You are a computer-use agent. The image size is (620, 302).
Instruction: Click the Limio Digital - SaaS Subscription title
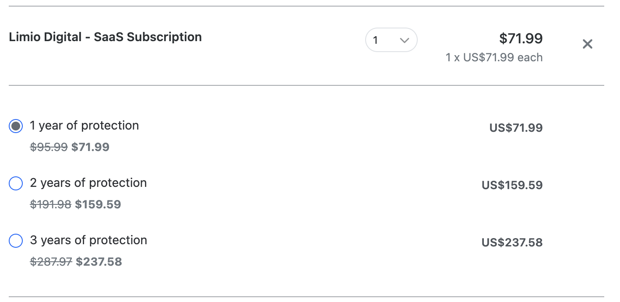(105, 37)
